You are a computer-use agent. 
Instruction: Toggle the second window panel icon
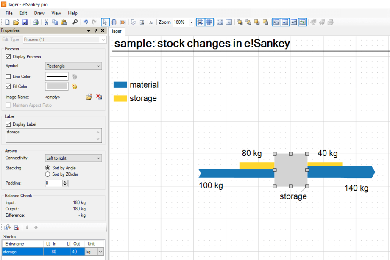[285, 22]
